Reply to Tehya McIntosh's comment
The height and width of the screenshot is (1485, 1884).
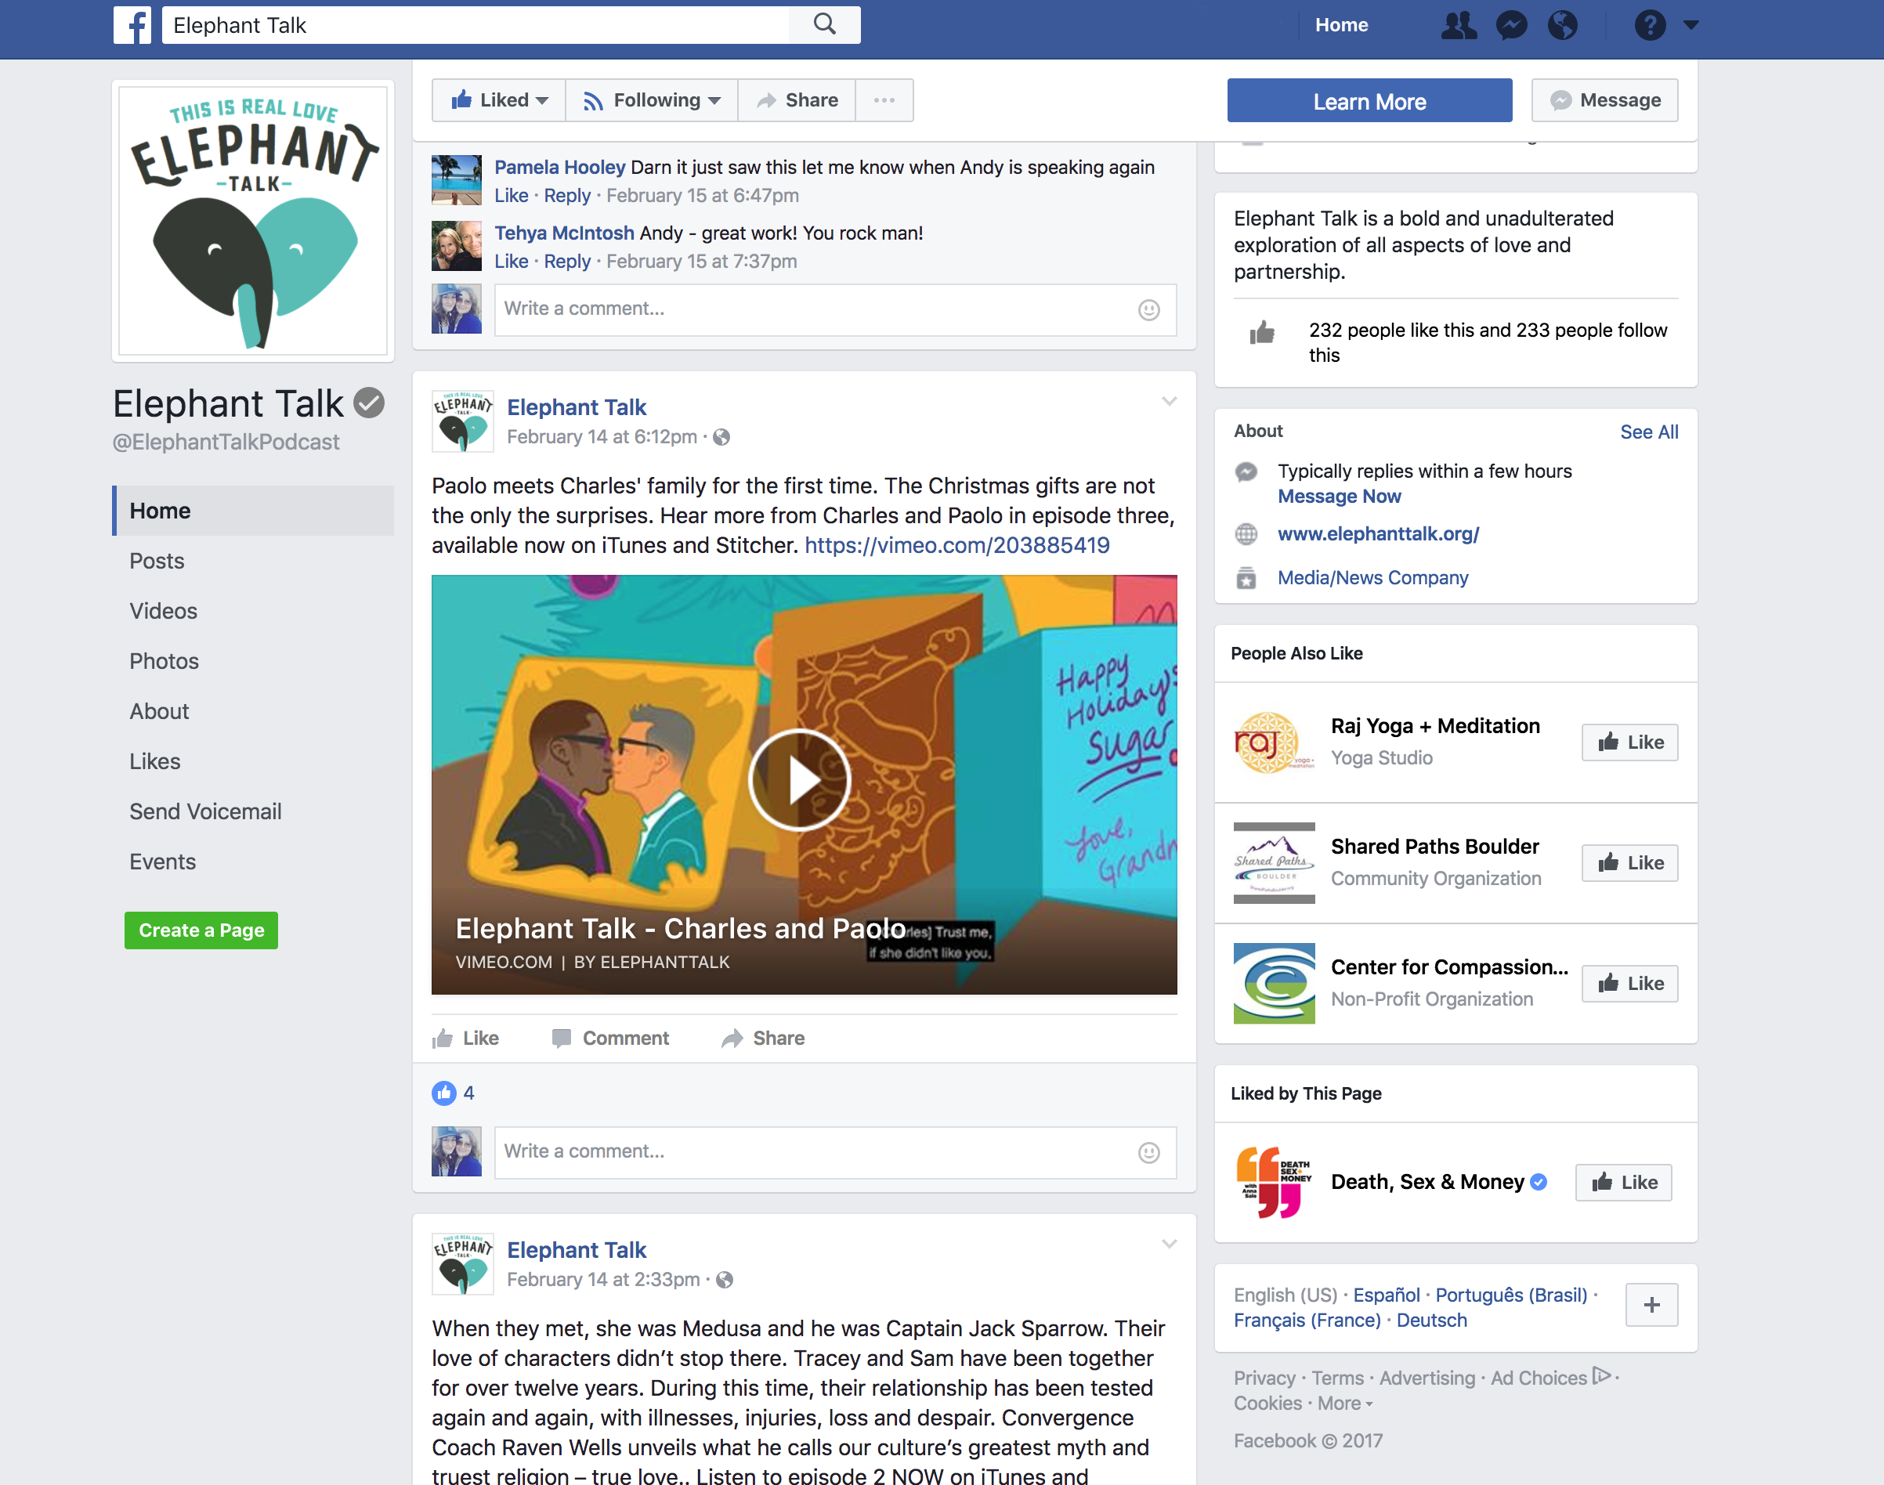567,261
